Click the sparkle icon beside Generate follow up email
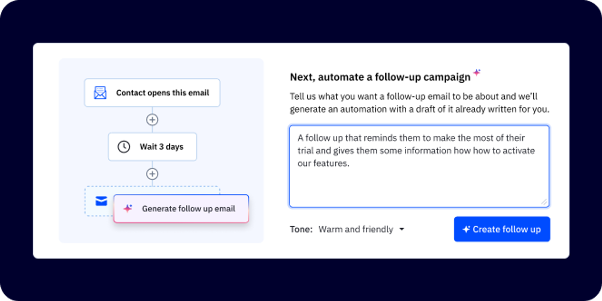602x301 pixels. [x=128, y=209]
